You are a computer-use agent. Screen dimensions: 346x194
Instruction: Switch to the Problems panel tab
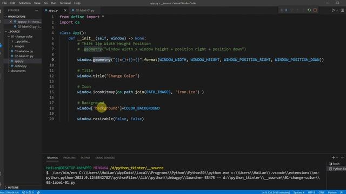[x=69, y=158]
